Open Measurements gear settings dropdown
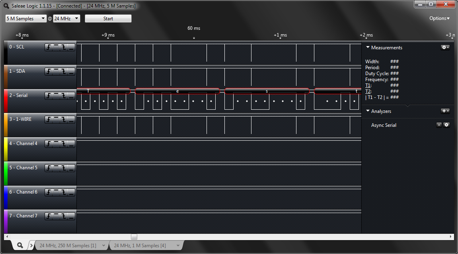This screenshot has height=254, width=458. pyautogui.click(x=445, y=47)
